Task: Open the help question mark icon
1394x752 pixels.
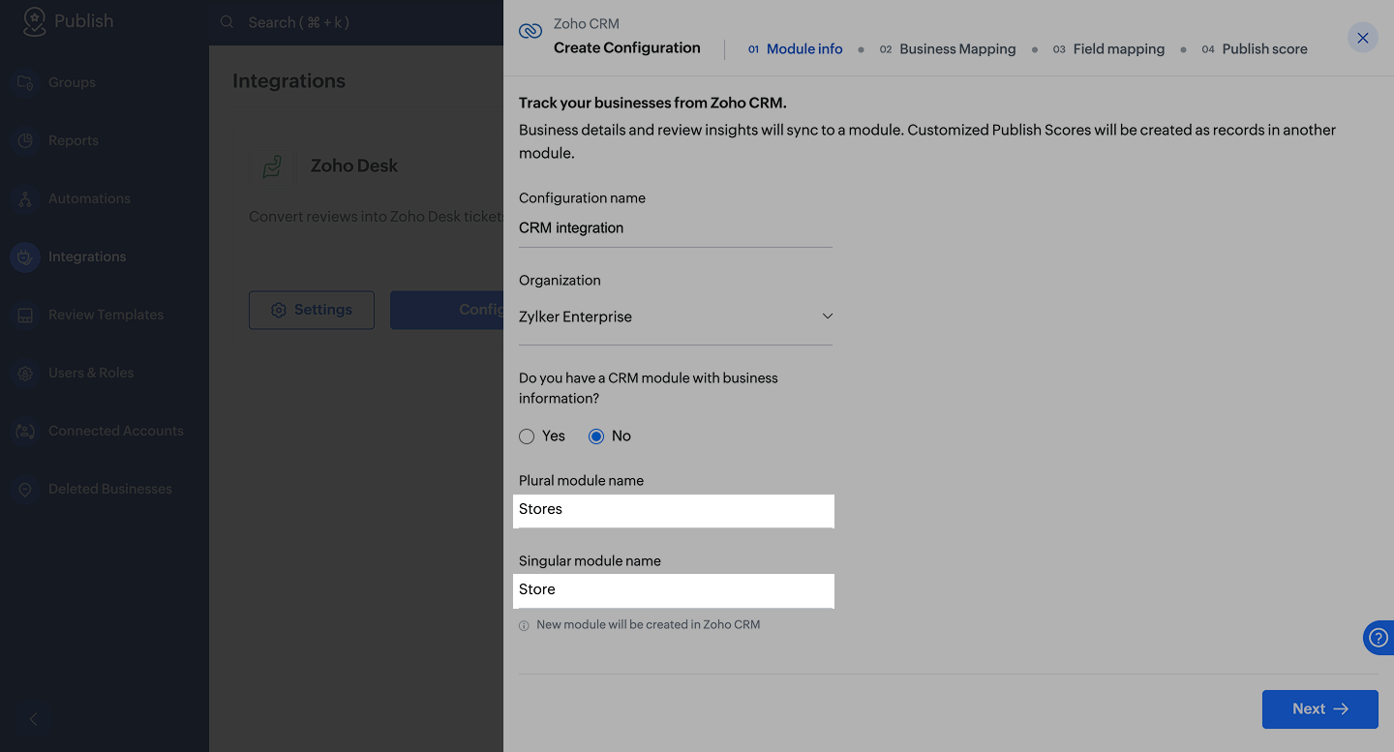Action: (x=1379, y=638)
